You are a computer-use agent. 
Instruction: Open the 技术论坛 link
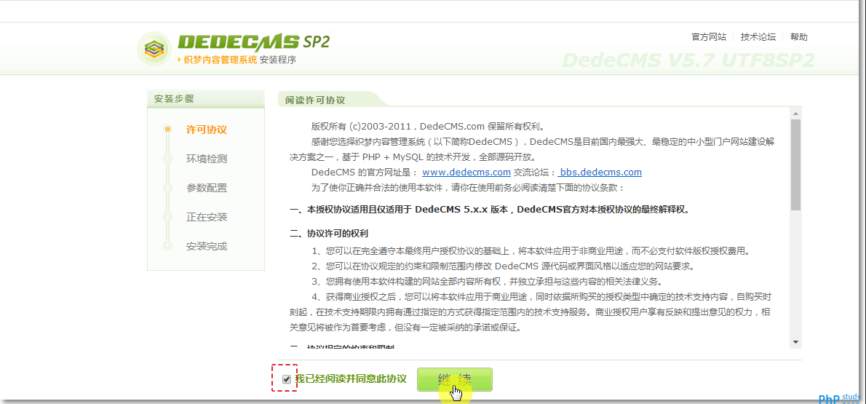click(x=758, y=37)
